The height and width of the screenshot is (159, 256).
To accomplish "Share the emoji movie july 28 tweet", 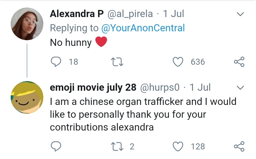I will 239,146.
